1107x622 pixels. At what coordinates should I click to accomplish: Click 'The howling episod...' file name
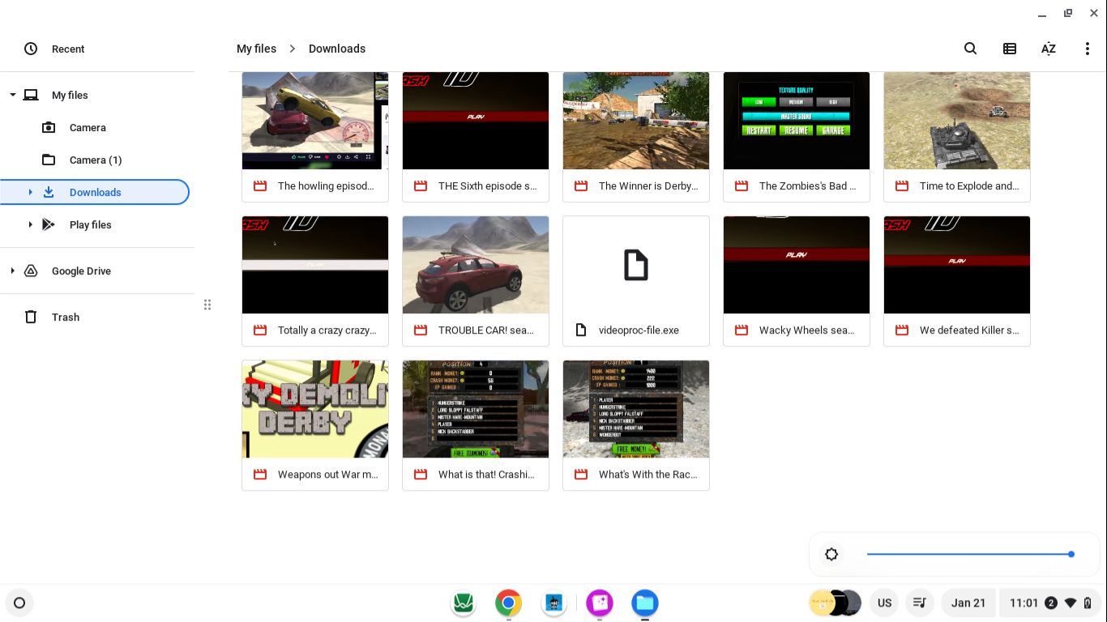coord(326,186)
